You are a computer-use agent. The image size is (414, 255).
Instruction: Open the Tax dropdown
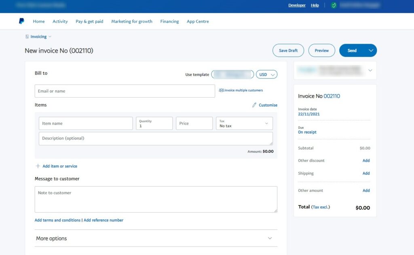point(244,123)
